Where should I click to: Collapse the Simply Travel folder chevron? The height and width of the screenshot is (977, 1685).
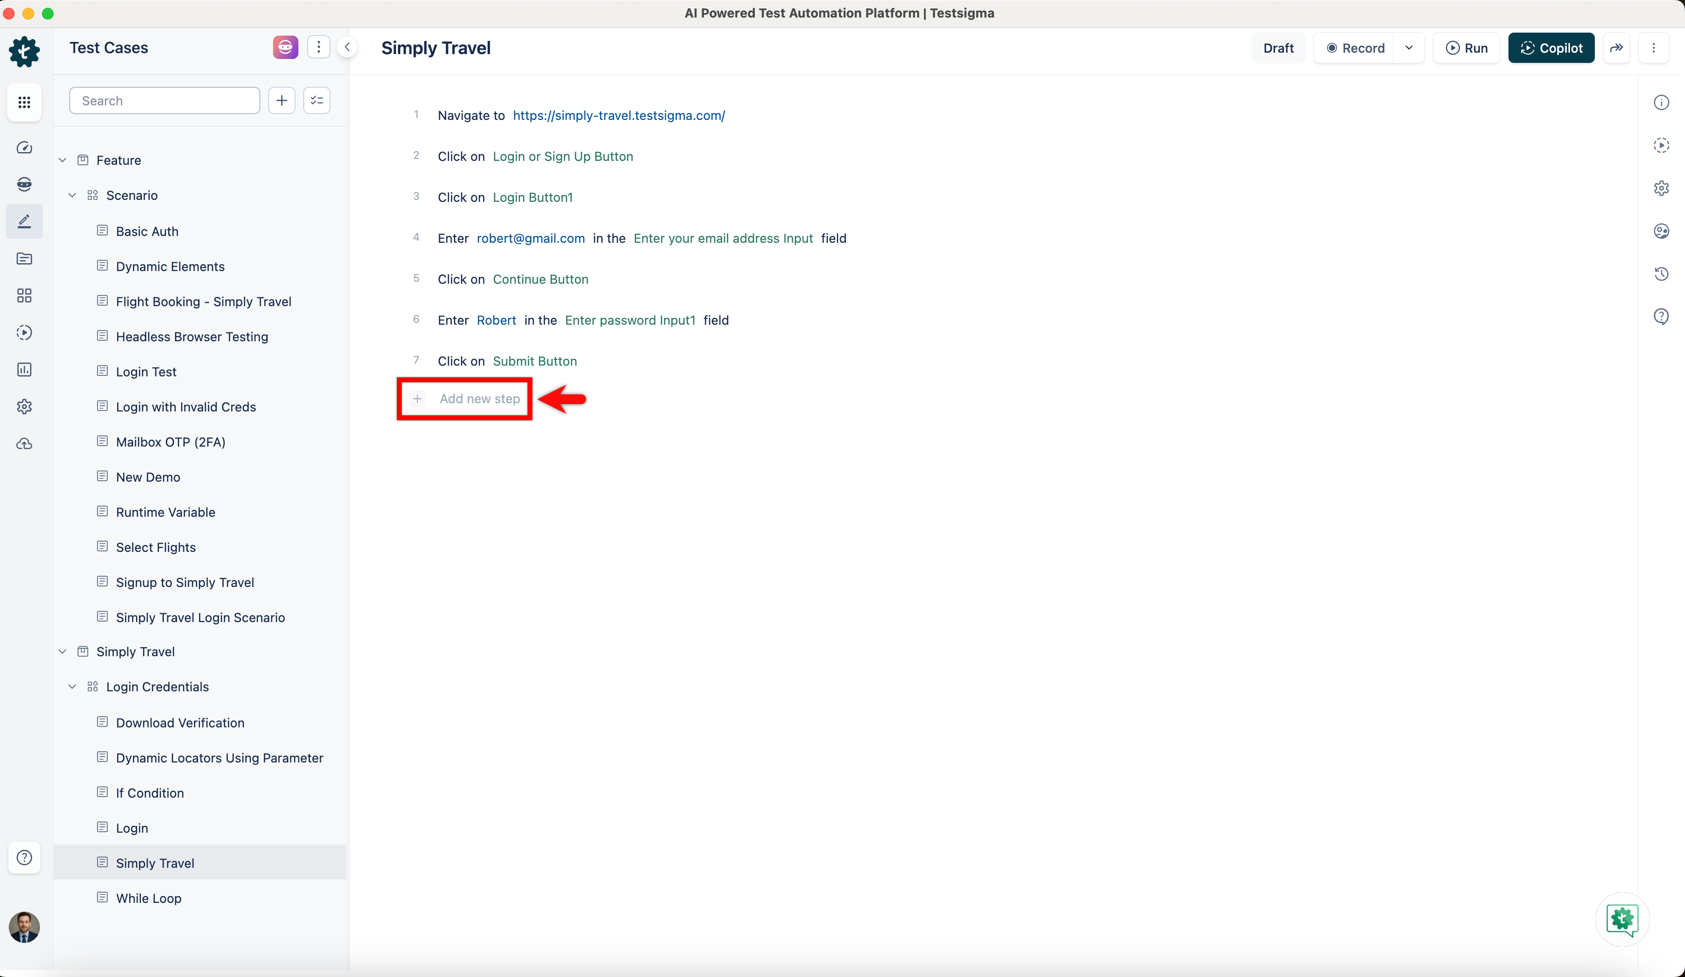[63, 651]
